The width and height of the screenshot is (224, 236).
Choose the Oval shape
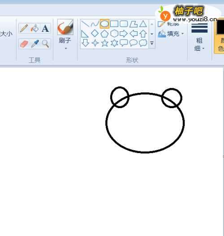104,24
